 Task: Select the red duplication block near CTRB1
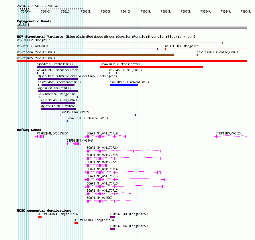(76, 223)
